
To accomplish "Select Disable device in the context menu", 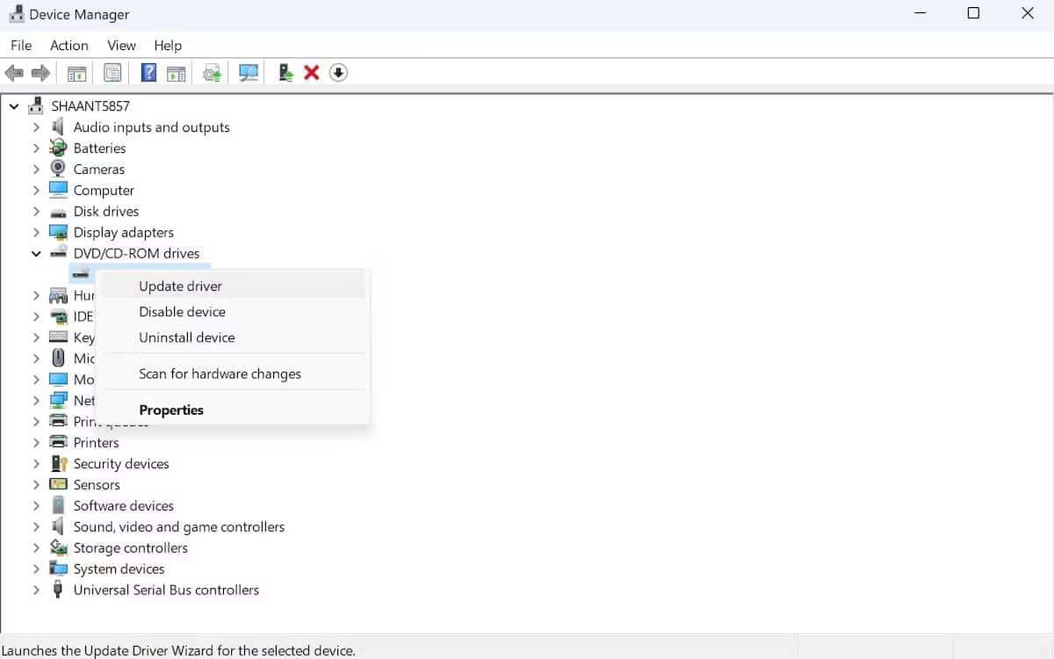I will pyautogui.click(x=182, y=311).
